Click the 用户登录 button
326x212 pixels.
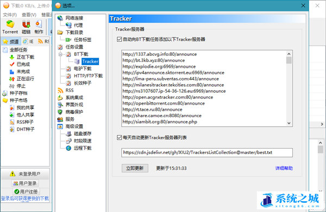coord(25,183)
